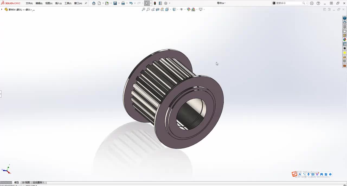Expand Open document dropdown arrow

click(111, 3)
